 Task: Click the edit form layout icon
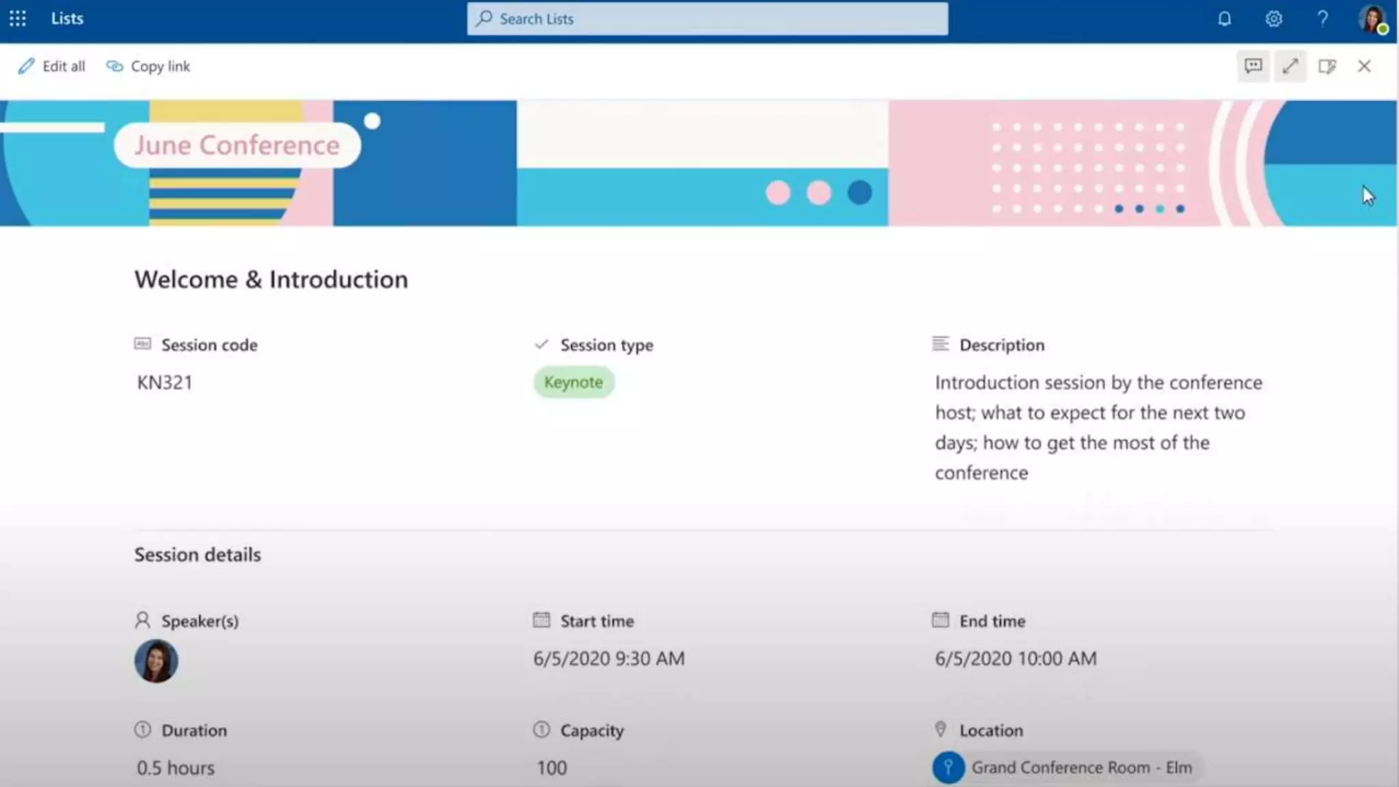pos(1327,66)
